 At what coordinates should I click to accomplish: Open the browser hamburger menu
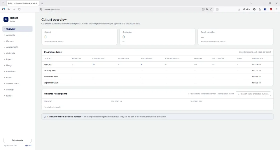click(276, 9)
